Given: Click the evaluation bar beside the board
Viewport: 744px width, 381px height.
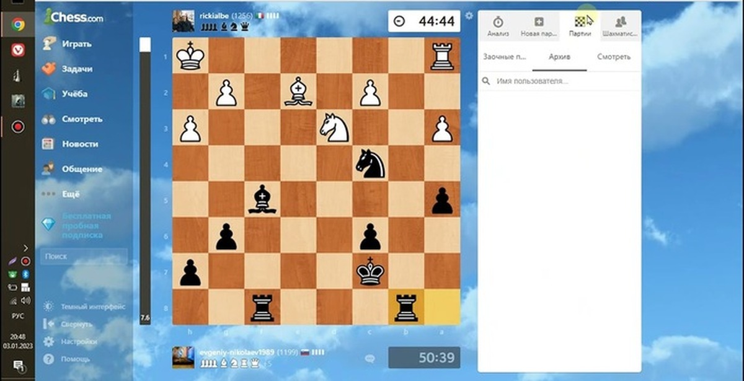Looking at the screenshot, I should tap(145, 181).
